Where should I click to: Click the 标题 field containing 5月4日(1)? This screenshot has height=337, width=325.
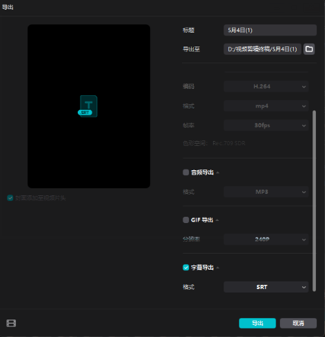click(x=270, y=30)
